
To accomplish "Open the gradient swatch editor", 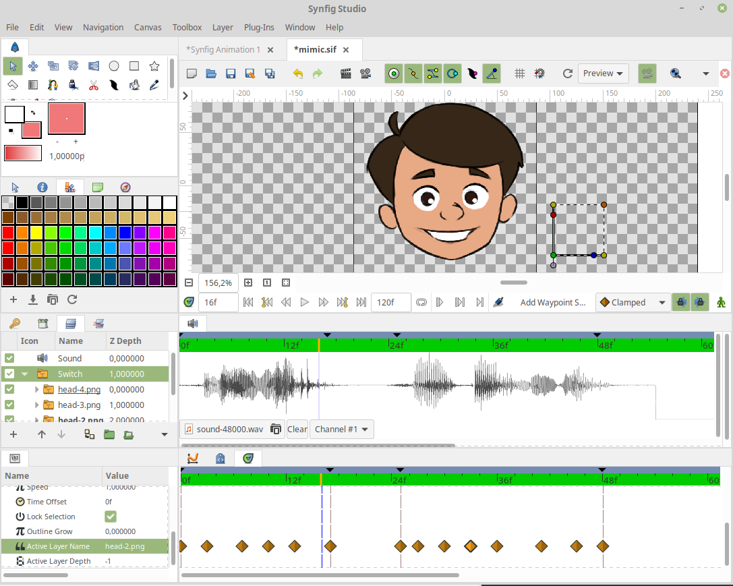I will [x=23, y=153].
